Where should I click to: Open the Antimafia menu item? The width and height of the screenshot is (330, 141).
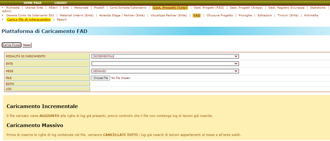pyautogui.click(x=311, y=15)
